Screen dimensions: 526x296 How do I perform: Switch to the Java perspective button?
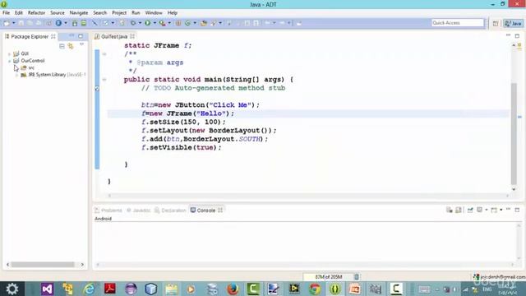[513, 23]
